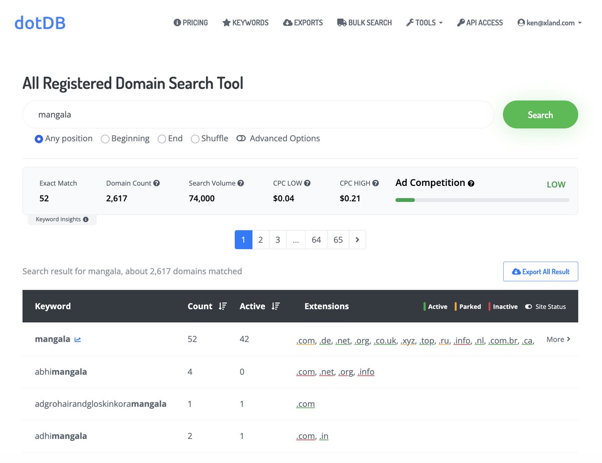Go to results page 64
Viewport: 602px width, 463px height.
(316, 240)
